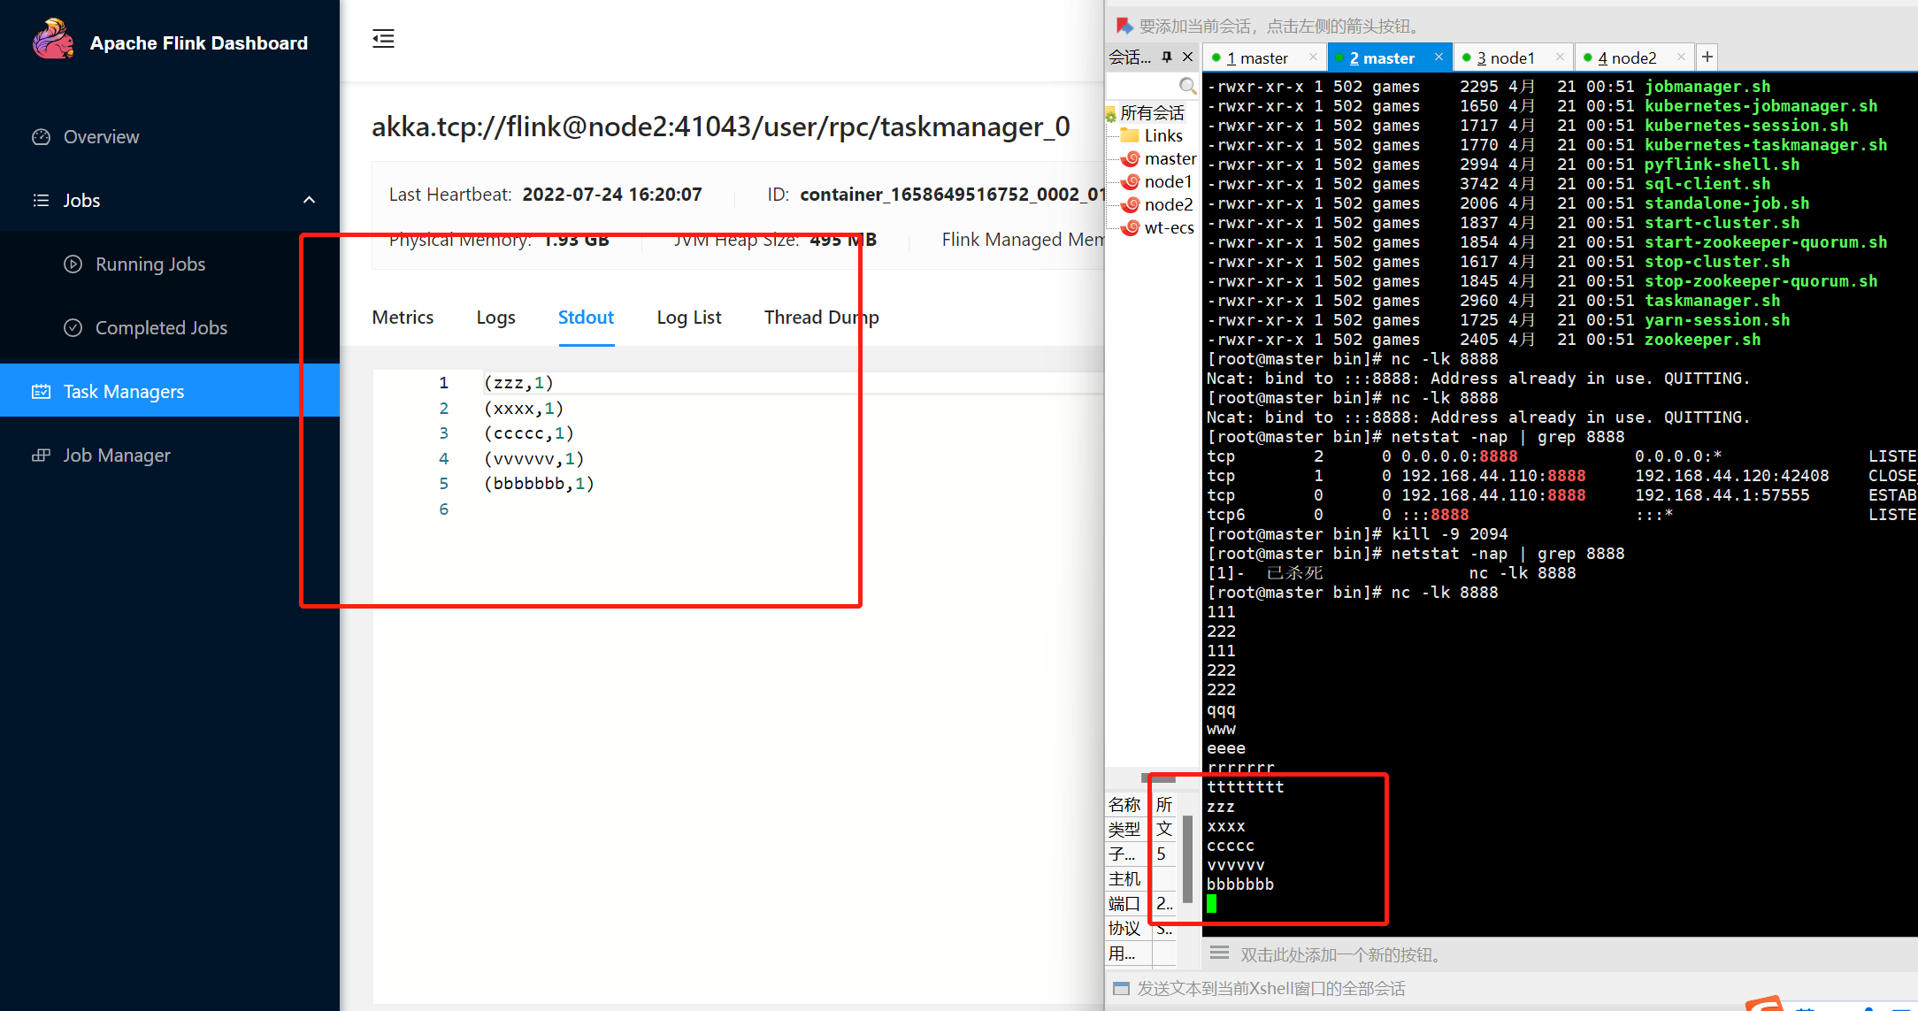Open the Links folder in session tree
Viewport: 1918px width, 1011px height.
tap(1162, 135)
